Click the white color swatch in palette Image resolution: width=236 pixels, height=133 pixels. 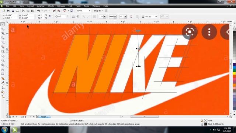point(235,62)
